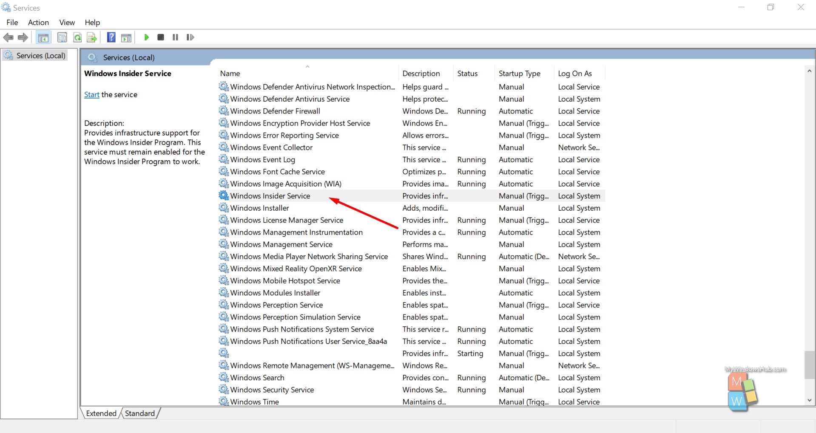
Task: Switch to the Extended tab
Action: [x=101, y=413]
